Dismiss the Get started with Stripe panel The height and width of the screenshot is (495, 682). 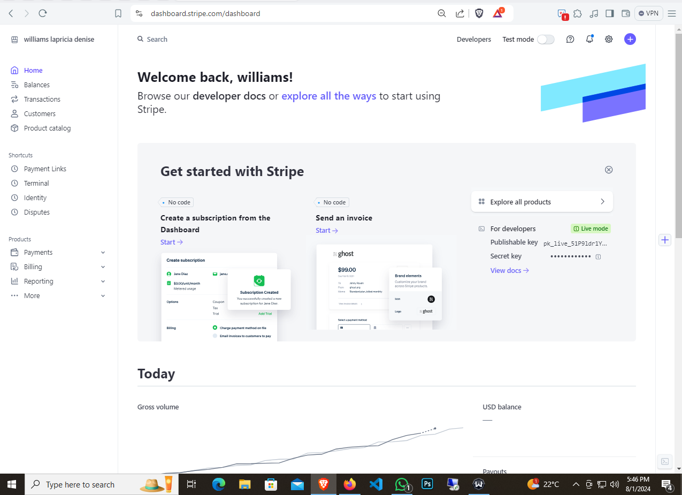click(609, 170)
